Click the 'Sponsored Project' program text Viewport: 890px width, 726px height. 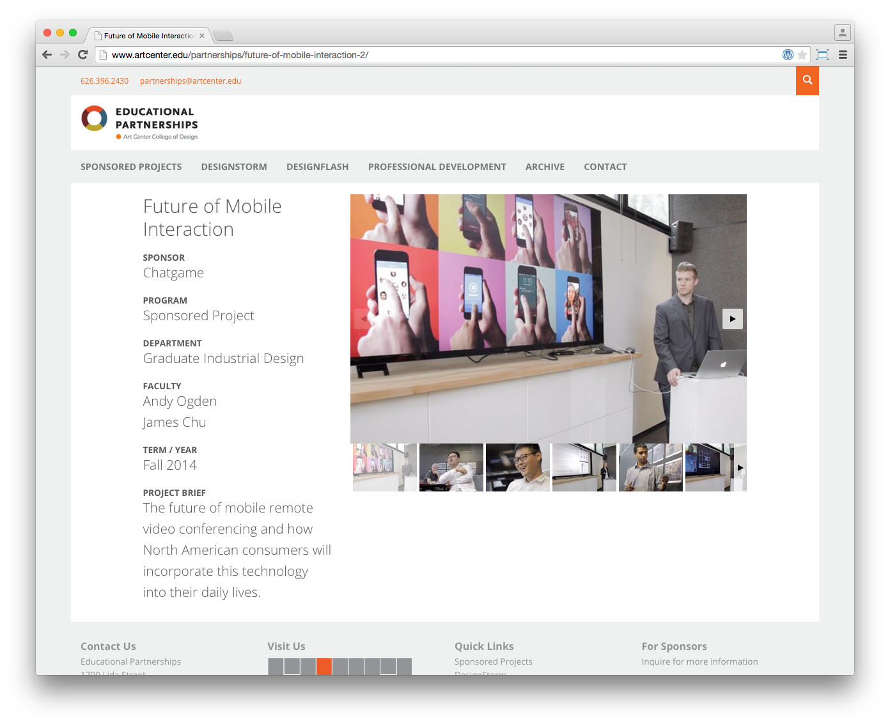[x=198, y=316]
